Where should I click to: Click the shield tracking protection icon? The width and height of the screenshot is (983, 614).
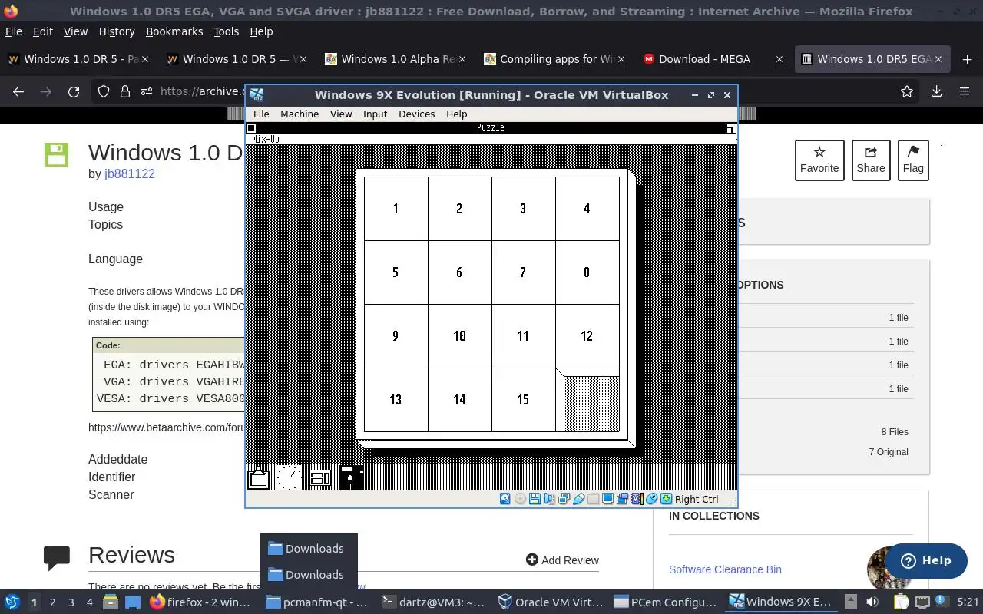(104, 91)
